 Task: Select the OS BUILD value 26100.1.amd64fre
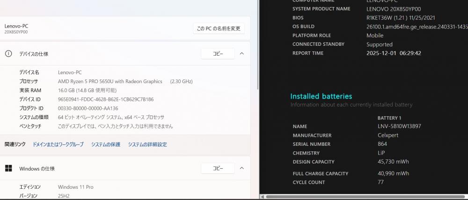click(x=417, y=27)
